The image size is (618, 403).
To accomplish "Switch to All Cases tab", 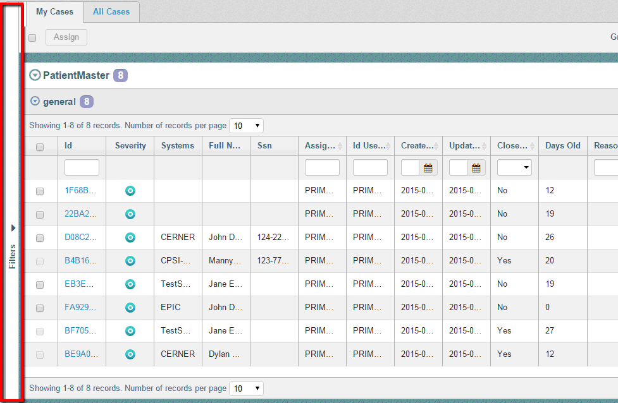I will pyautogui.click(x=111, y=12).
